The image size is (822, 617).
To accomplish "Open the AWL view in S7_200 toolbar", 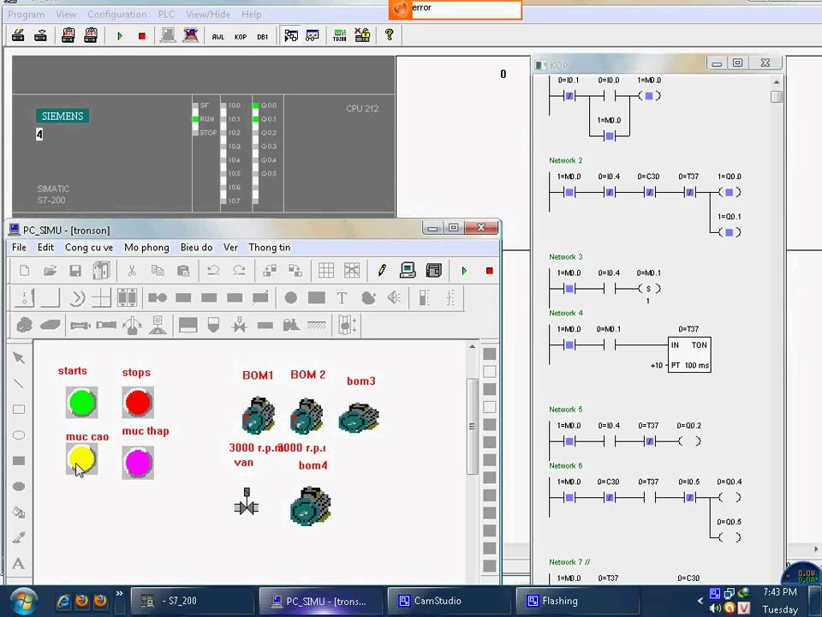I will coord(218,37).
